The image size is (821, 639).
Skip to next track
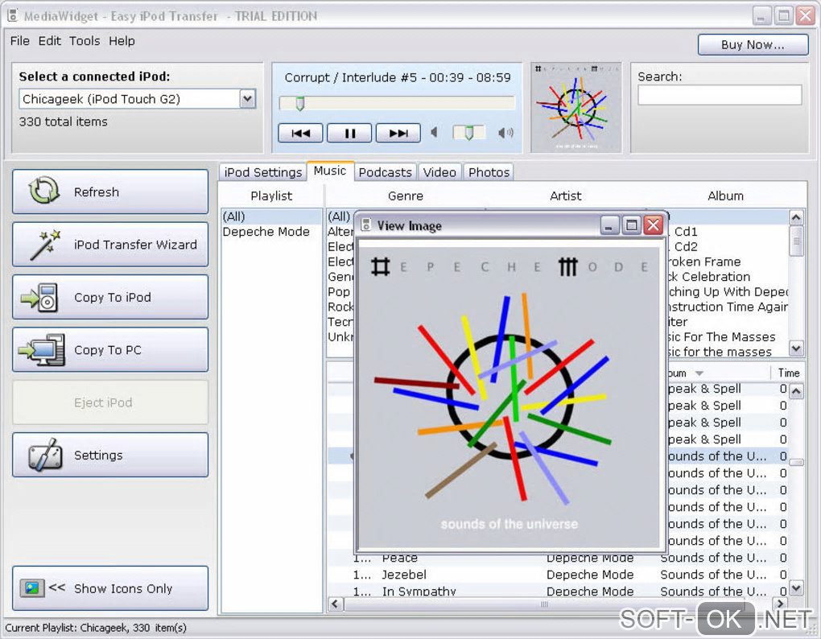click(x=398, y=133)
